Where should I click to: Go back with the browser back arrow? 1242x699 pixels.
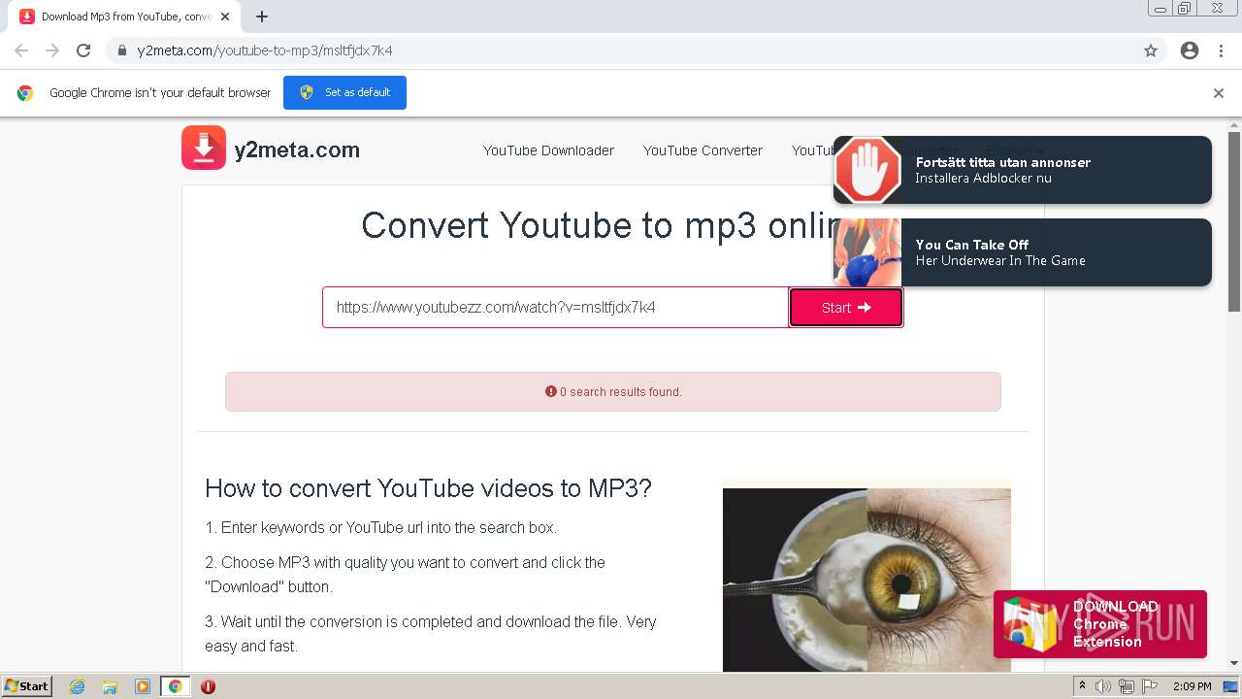21,50
